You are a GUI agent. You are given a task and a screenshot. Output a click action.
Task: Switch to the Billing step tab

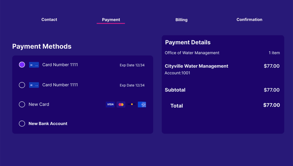click(x=181, y=20)
